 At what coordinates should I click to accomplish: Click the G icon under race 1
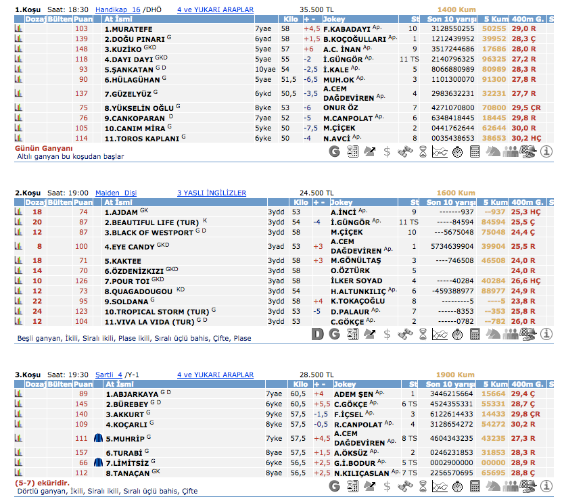(334, 152)
